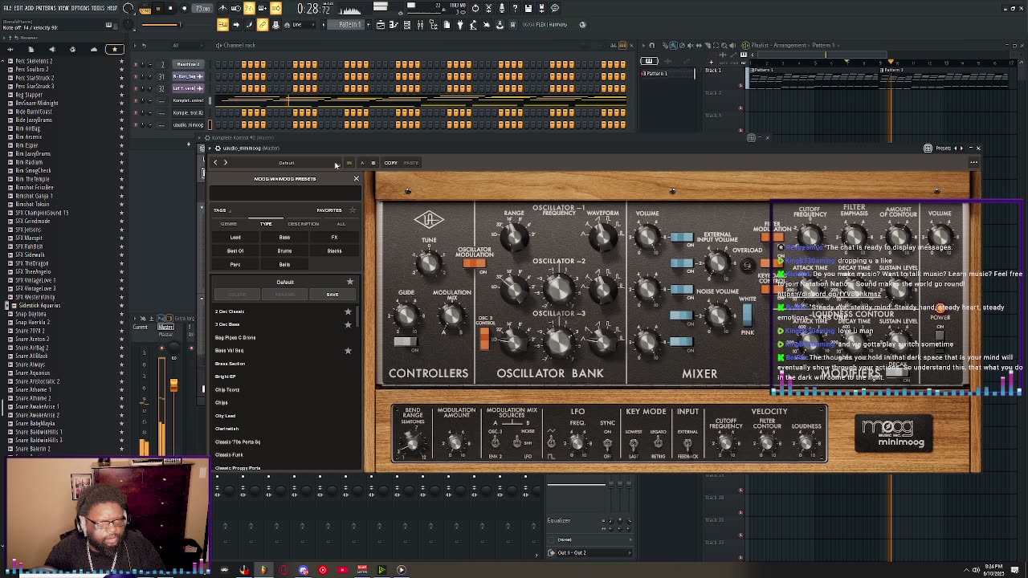1028x578 pixels.
Task: Select the City Lead preset
Action: point(225,416)
